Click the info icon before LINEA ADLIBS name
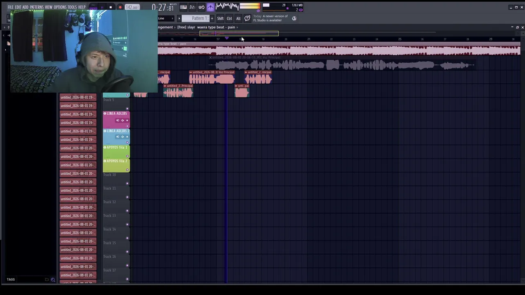525x295 pixels. tap(105, 113)
